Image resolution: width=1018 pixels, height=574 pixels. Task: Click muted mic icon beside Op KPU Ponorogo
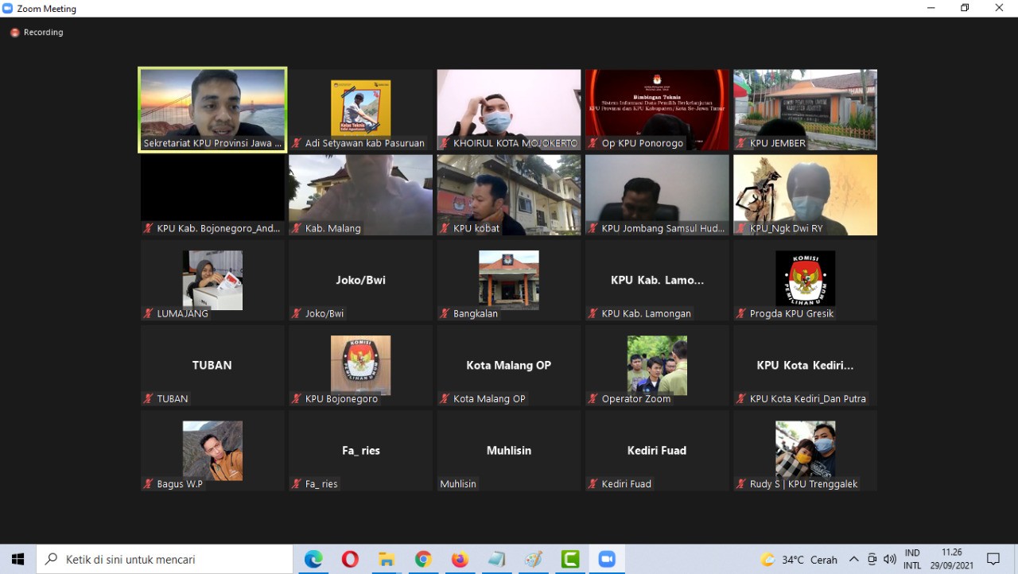pos(593,144)
